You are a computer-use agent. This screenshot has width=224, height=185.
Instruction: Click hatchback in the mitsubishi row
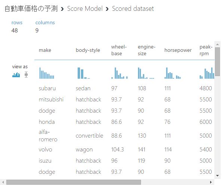click(88, 99)
